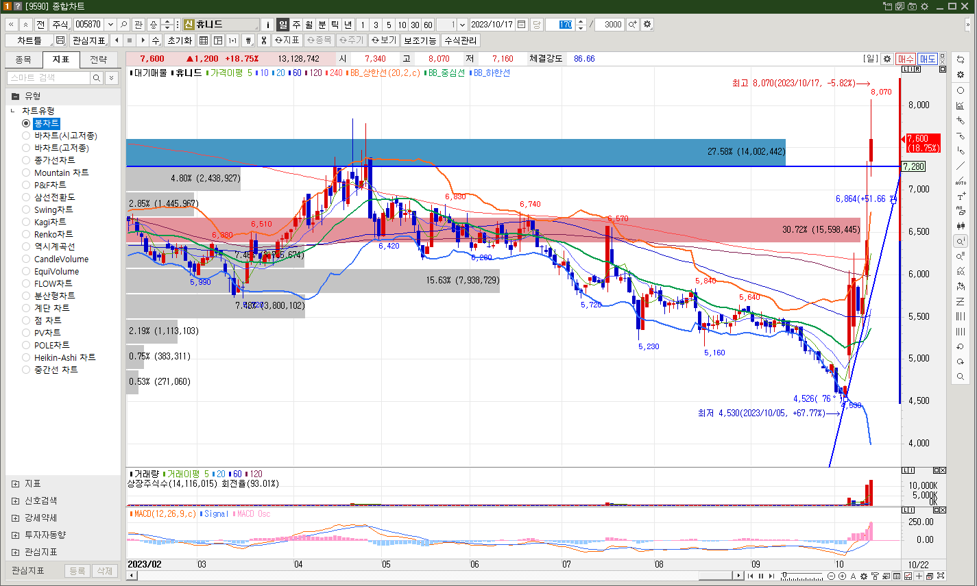Click the 초기화 reset button
977x586 pixels.
[x=180, y=40]
